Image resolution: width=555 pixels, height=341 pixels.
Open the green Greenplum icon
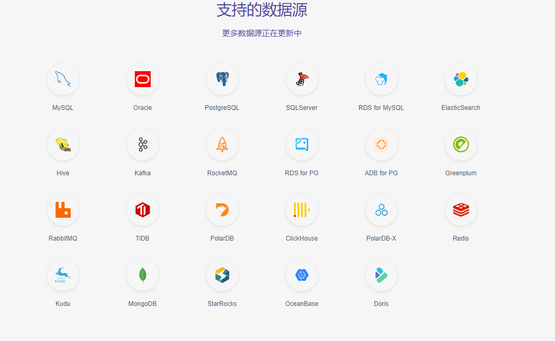click(x=461, y=144)
